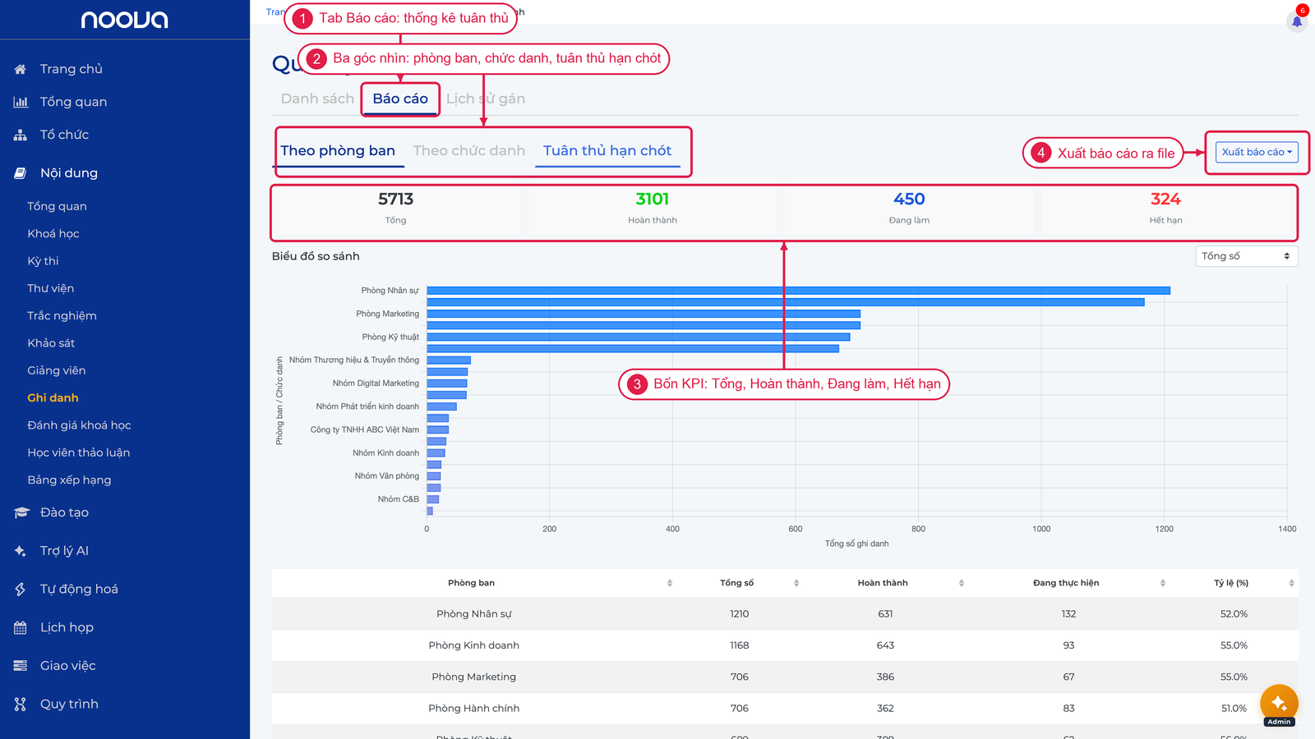
Task: Select the Theo chức danh tab
Action: (468, 150)
